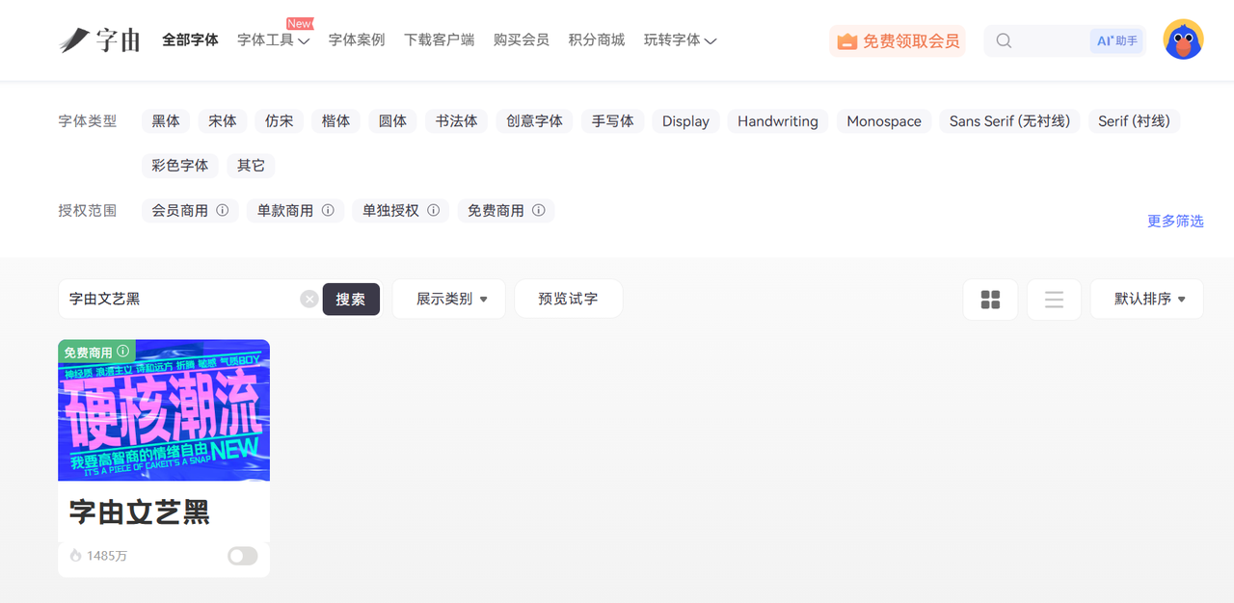Image resolution: width=1234 pixels, height=603 pixels.
Task: Filter by 其它 font type
Action: pyautogui.click(x=251, y=165)
